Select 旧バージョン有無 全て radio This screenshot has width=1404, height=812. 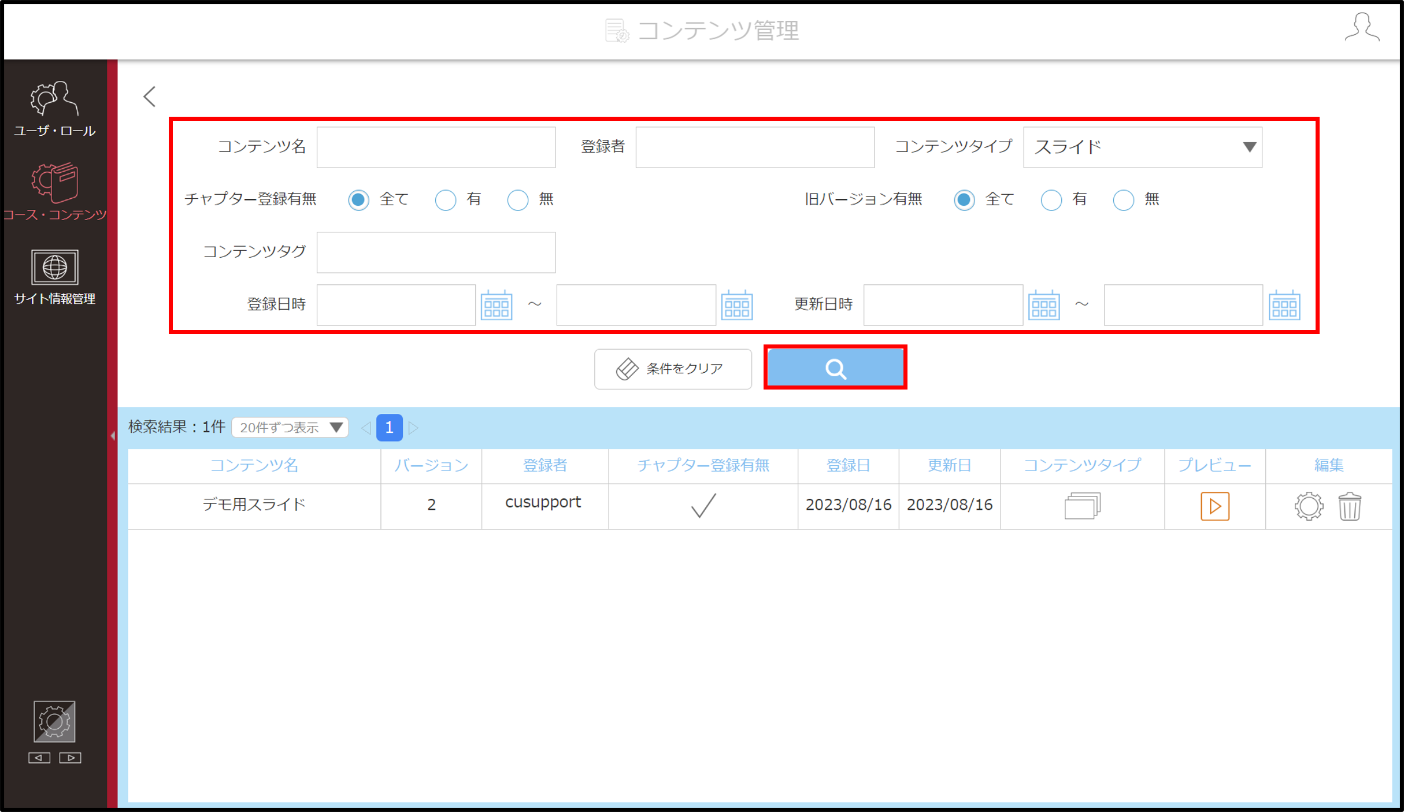[964, 200]
